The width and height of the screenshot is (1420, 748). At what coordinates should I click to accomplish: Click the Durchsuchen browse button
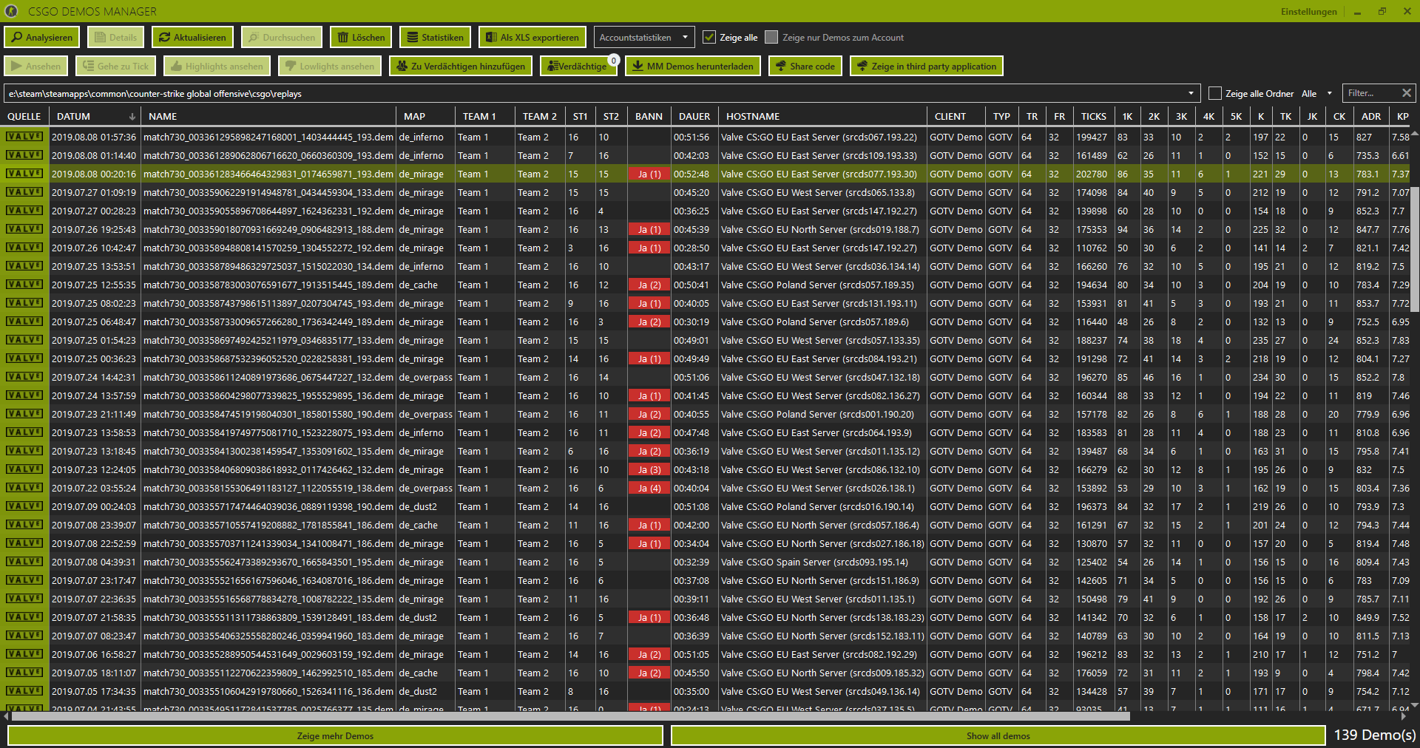[x=282, y=37]
